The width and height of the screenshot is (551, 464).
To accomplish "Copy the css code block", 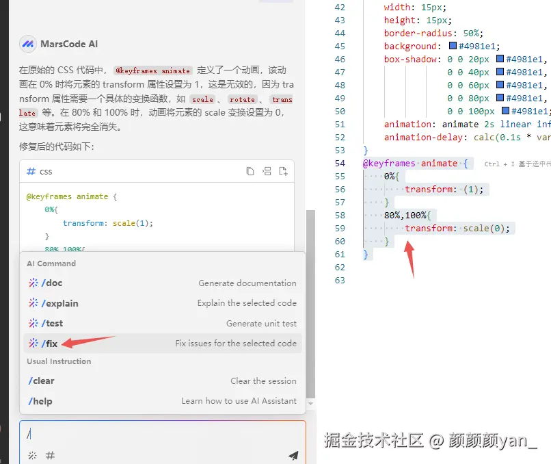I will click(x=250, y=171).
